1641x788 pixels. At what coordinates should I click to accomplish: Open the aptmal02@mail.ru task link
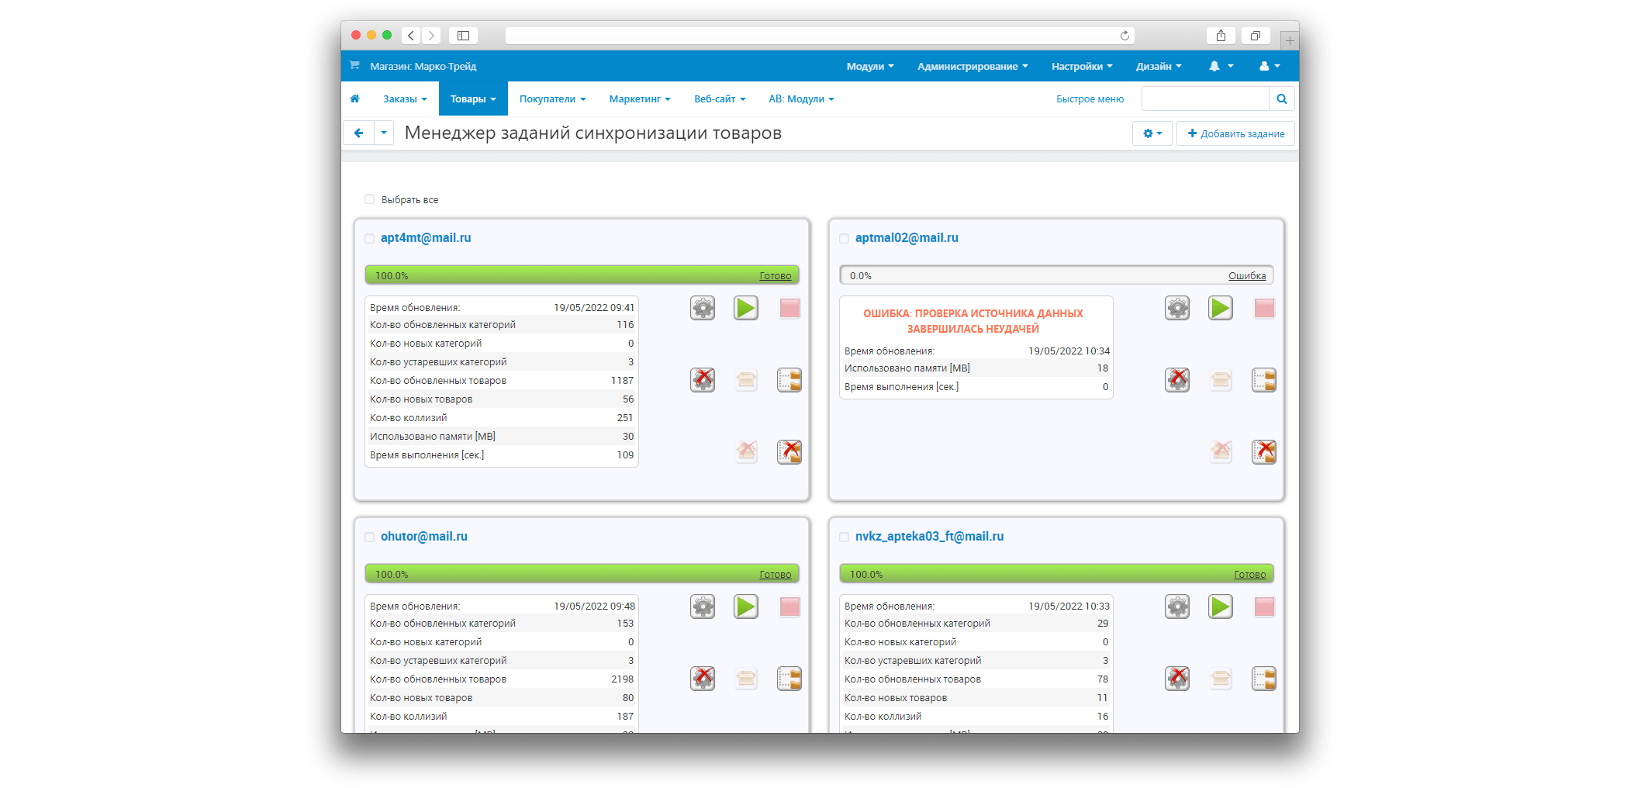(907, 237)
